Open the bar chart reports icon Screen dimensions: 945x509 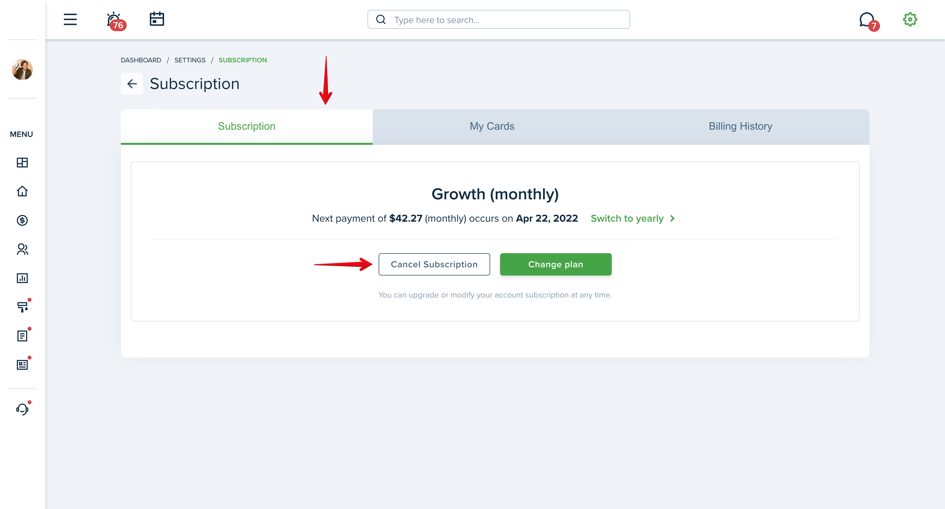coord(22,278)
